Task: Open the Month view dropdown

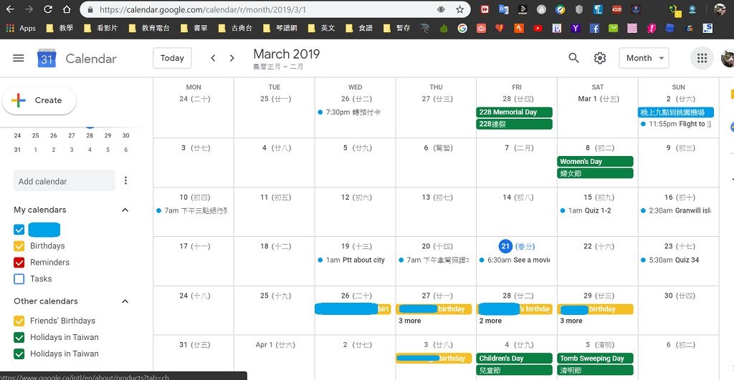Action: (644, 58)
